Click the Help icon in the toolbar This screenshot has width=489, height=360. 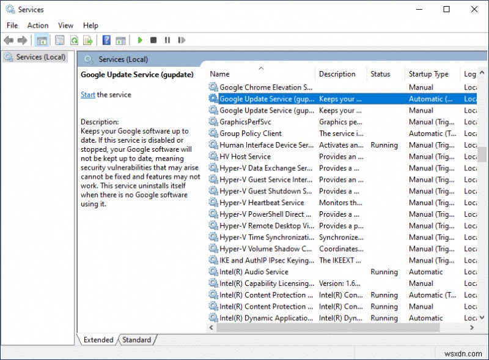pyautogui.click(x=106, y=40)
